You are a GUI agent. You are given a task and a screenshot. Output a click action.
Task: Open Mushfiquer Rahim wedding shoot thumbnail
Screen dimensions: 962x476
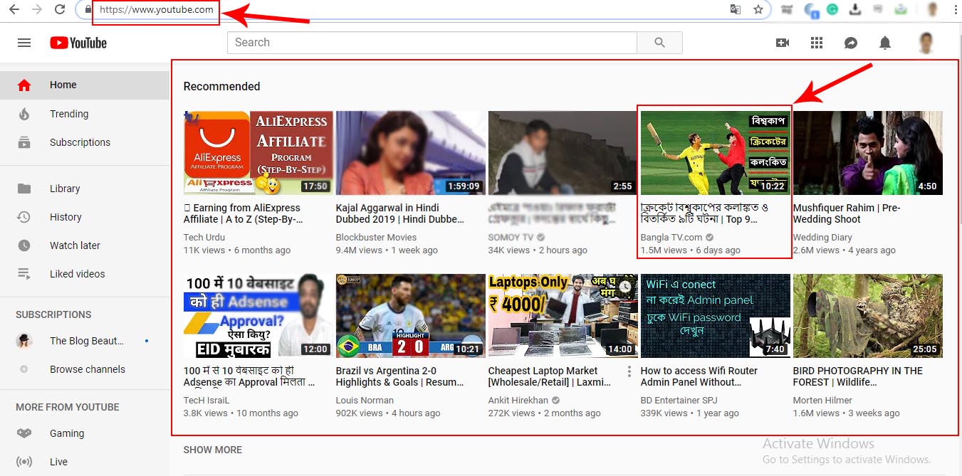868,153
